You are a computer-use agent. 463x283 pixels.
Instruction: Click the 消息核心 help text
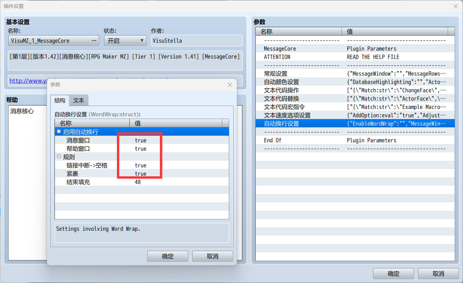(22, 111)
